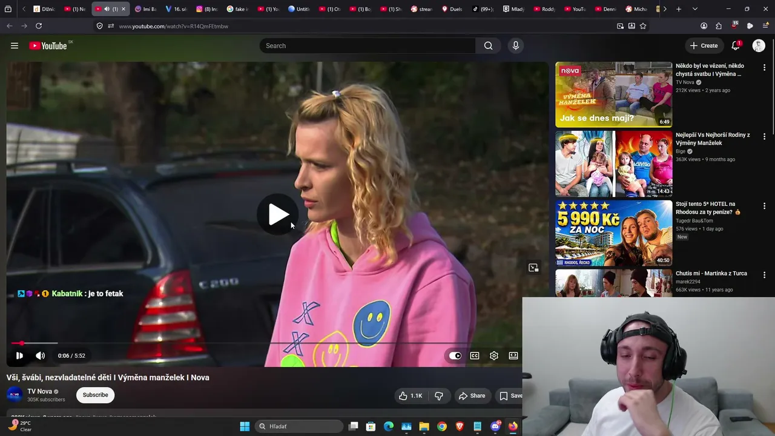The width and height of the screenshot is (775, 436).
Task: Open the YouTube guide hamburger menu
Action: (15, 45)
